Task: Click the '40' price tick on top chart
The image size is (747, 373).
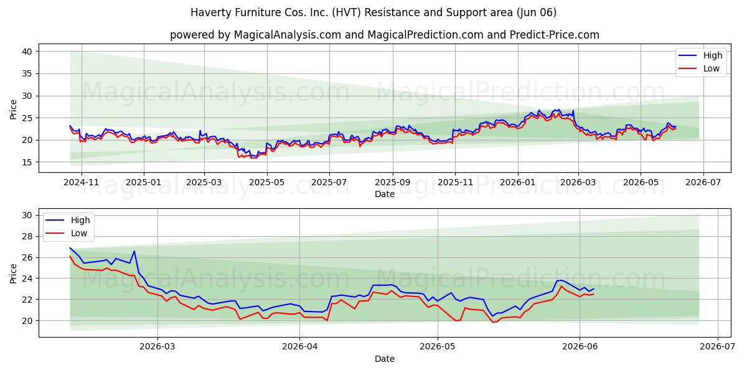Action: (28, 52)
